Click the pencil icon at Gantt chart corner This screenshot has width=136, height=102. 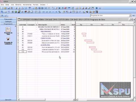[134, 22]
